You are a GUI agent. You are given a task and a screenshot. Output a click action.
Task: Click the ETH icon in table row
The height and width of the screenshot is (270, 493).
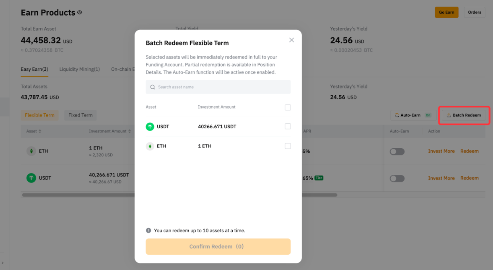(x=31, y=151)
